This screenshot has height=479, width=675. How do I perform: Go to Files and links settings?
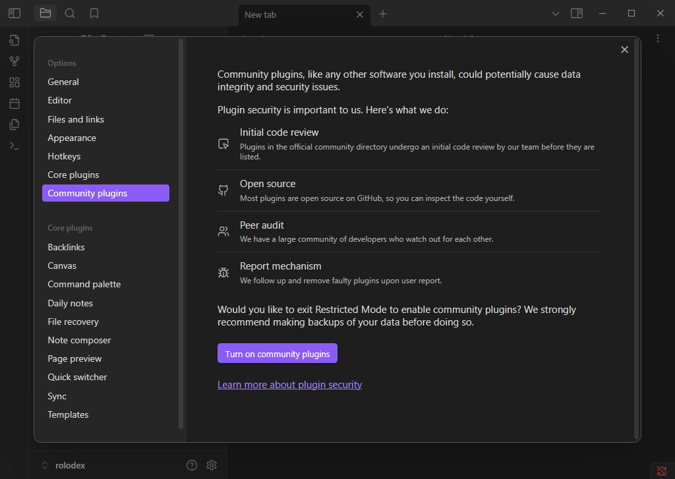click(106, 119)
